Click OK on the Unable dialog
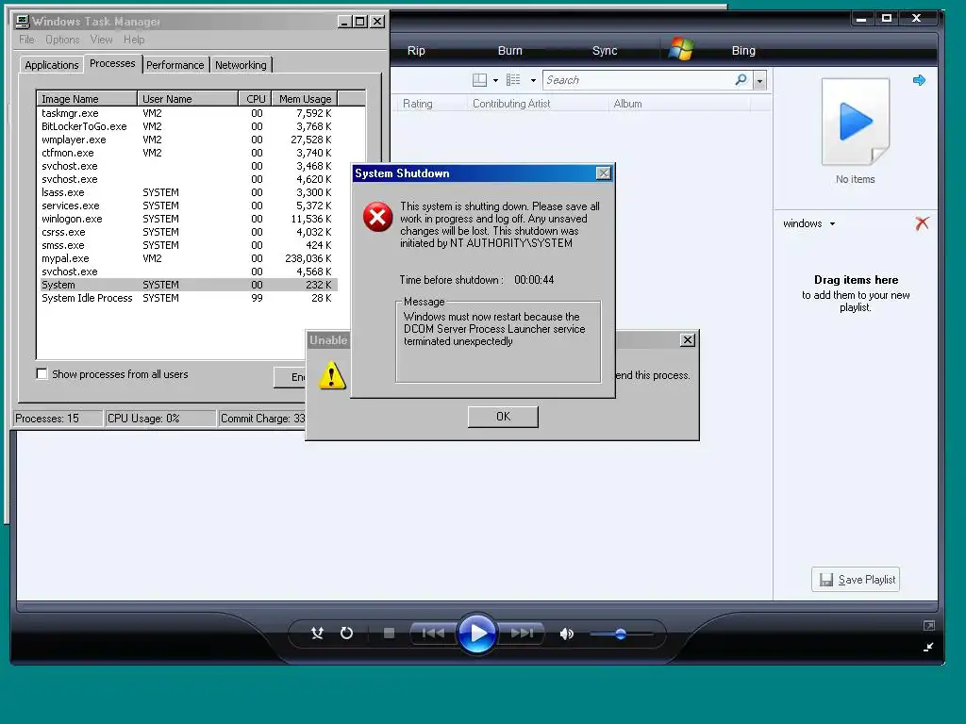This screenshot has height=724, width=966. click(x=503, y=416)
